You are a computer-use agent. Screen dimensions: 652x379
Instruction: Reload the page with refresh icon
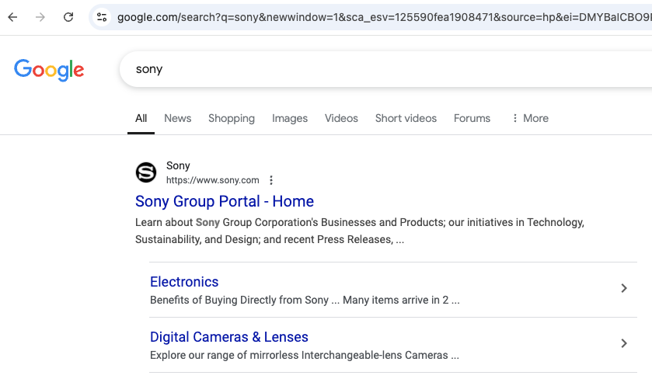(68, 17)
